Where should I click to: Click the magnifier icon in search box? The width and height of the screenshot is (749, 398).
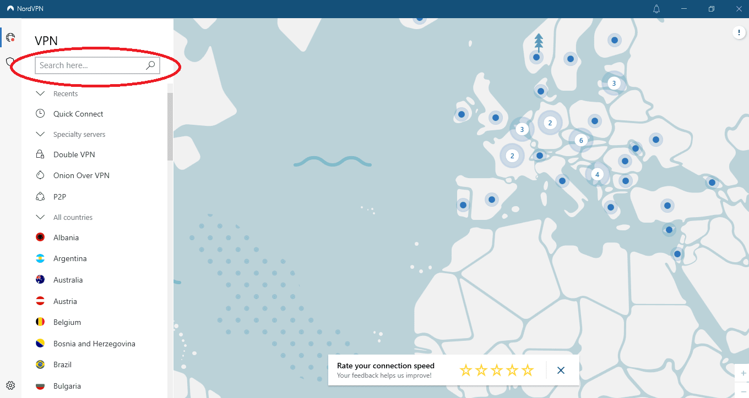(150, 65)
